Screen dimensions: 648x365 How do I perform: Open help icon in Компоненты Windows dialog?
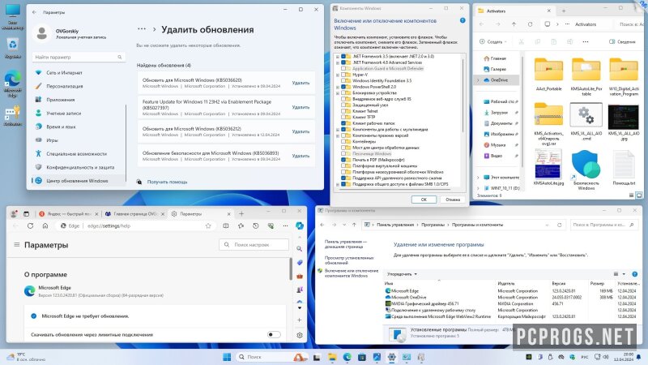tap(463, 20)
